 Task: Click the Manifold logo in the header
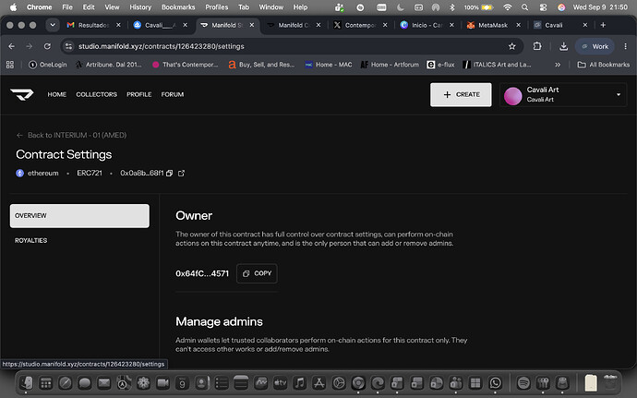pyautogui.click(x=22, y=94)
